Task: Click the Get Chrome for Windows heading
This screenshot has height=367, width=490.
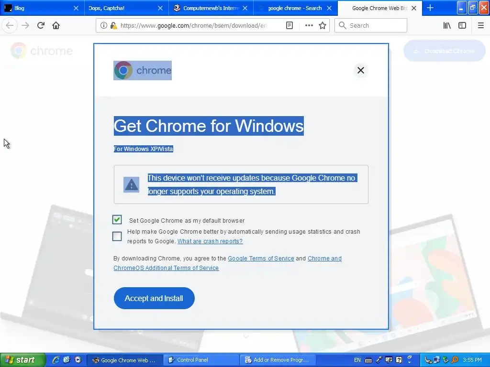Action: [209, 126]
